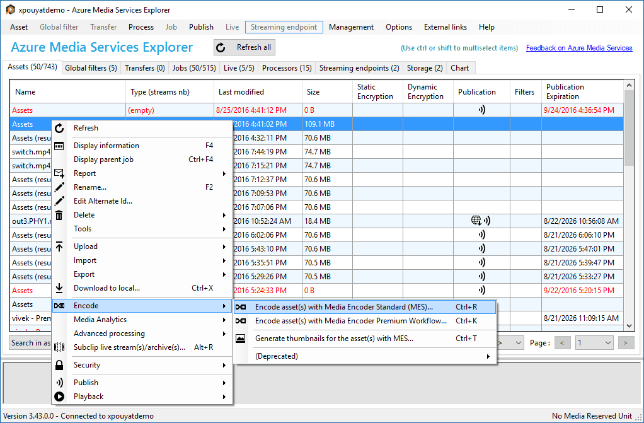Open the External links menu
Viewport: 644px width, 423px height.
click(446, 27)
